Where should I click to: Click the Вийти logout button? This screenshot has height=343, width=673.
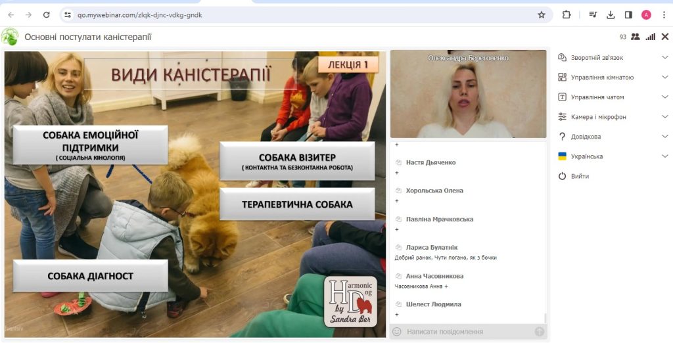579,176
